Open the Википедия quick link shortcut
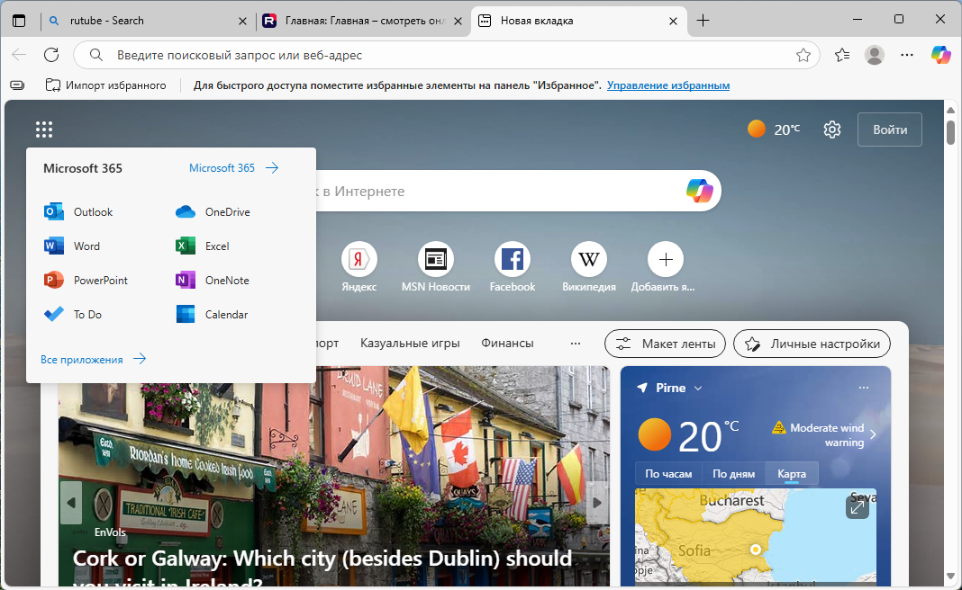 coord(588,259)
